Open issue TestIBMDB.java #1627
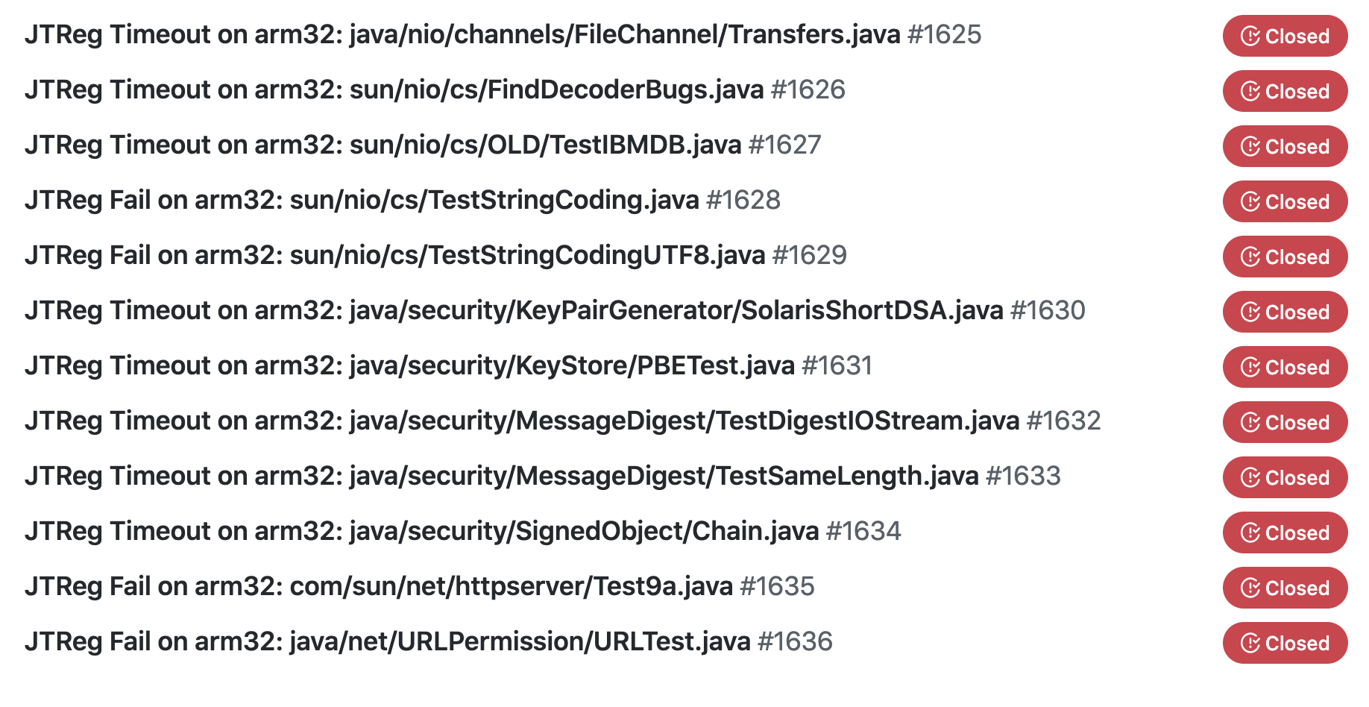 [x=423, y=145]
